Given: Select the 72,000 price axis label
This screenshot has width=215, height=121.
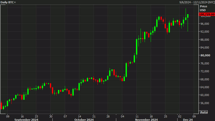Looking at the screenshot, I should click(x=205, y=71).
